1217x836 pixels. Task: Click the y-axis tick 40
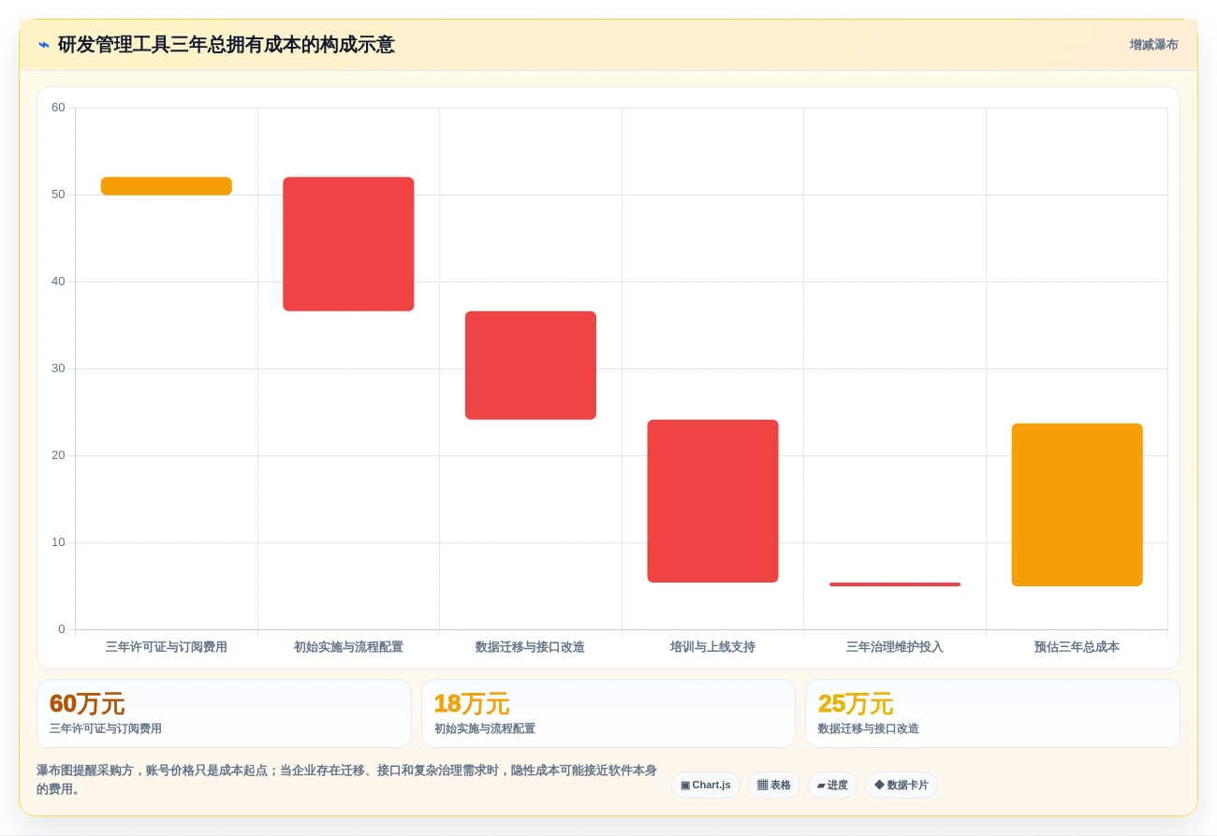pos(58,281)
